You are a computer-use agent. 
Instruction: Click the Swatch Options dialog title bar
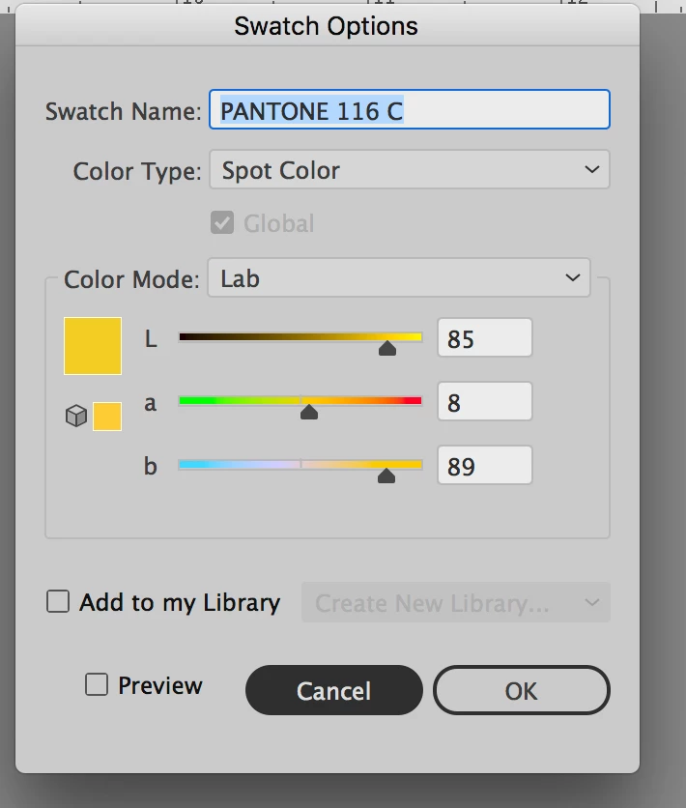[x=327, y=25]
